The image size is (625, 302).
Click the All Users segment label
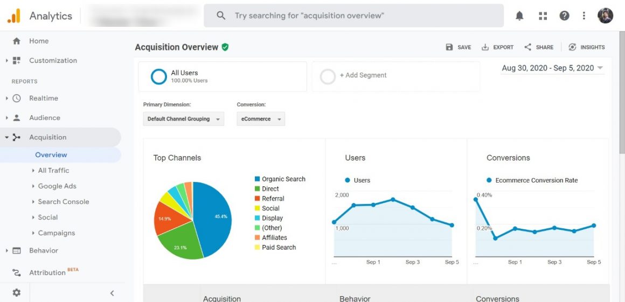pos(185,73)
